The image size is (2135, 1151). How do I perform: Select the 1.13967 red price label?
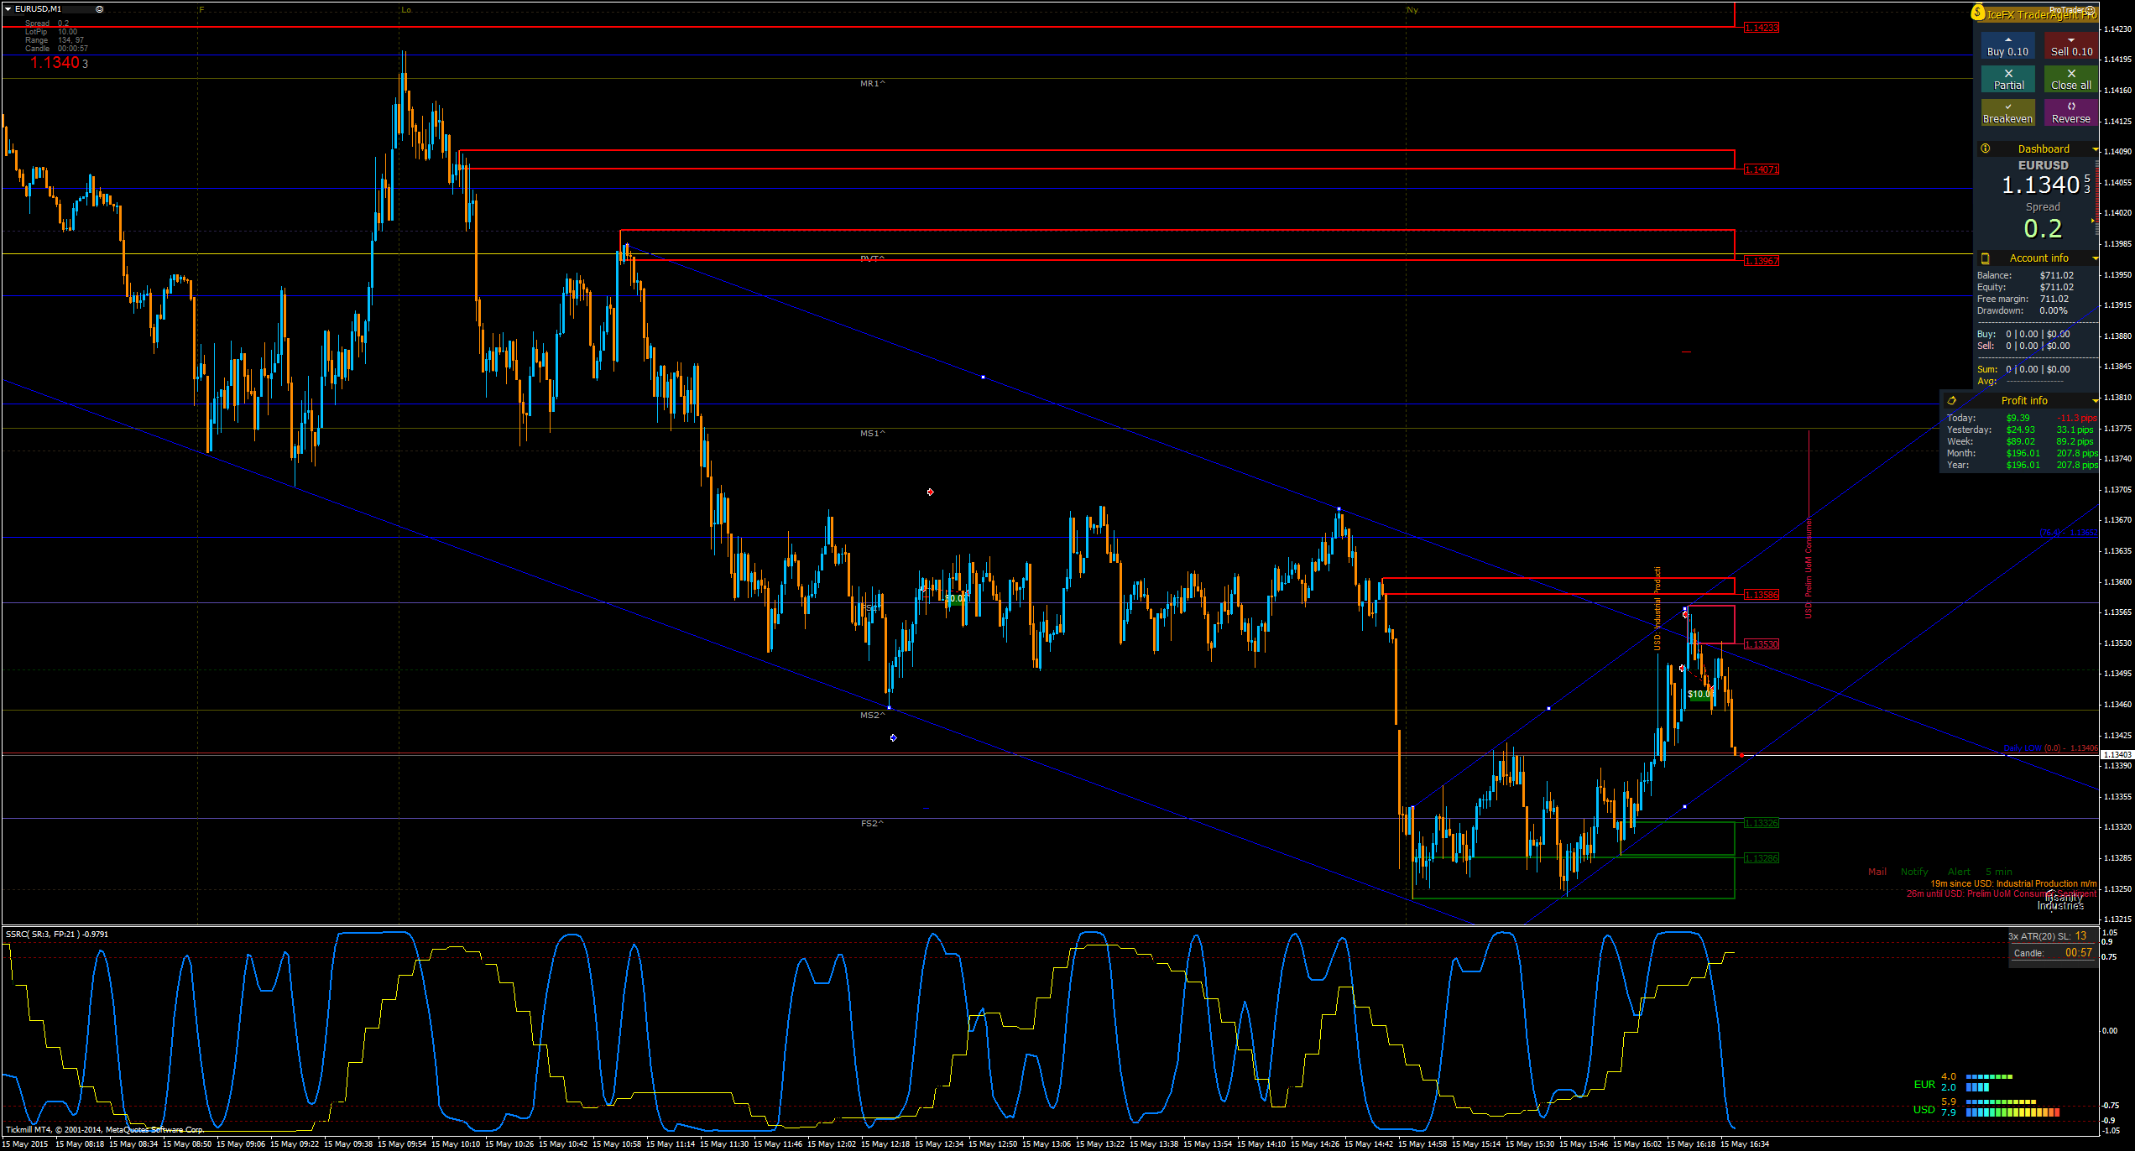1761,261
